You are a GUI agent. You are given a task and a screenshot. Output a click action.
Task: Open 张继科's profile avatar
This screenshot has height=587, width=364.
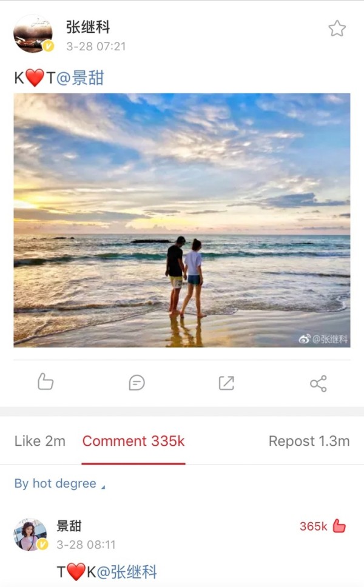[33, 34]
